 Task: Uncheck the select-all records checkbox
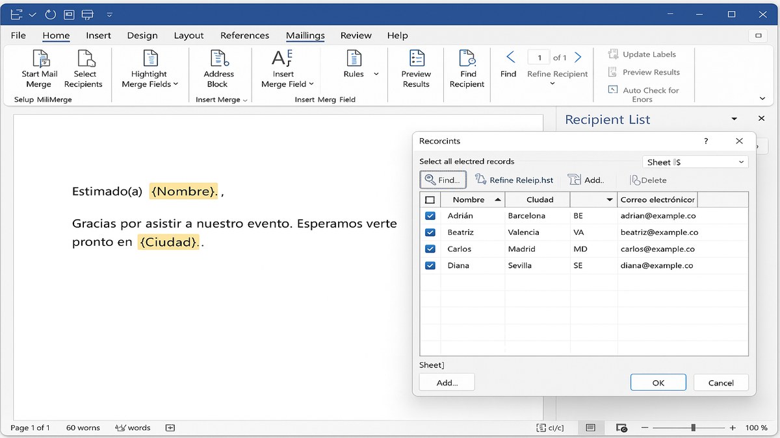click(430, 199)
